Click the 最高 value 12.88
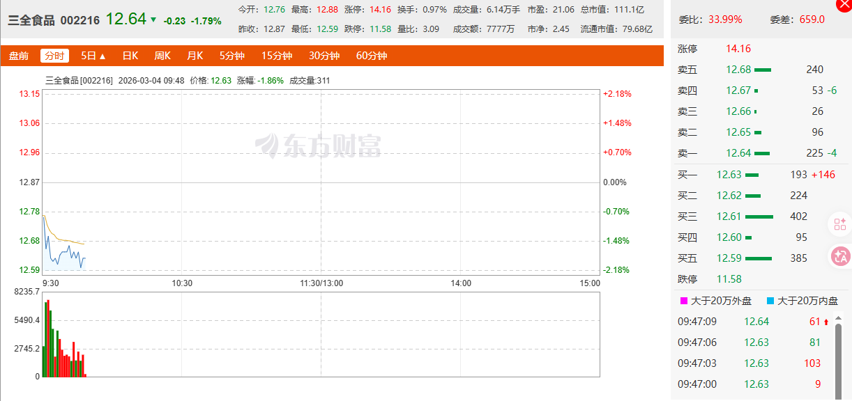 tap(326, 10)
